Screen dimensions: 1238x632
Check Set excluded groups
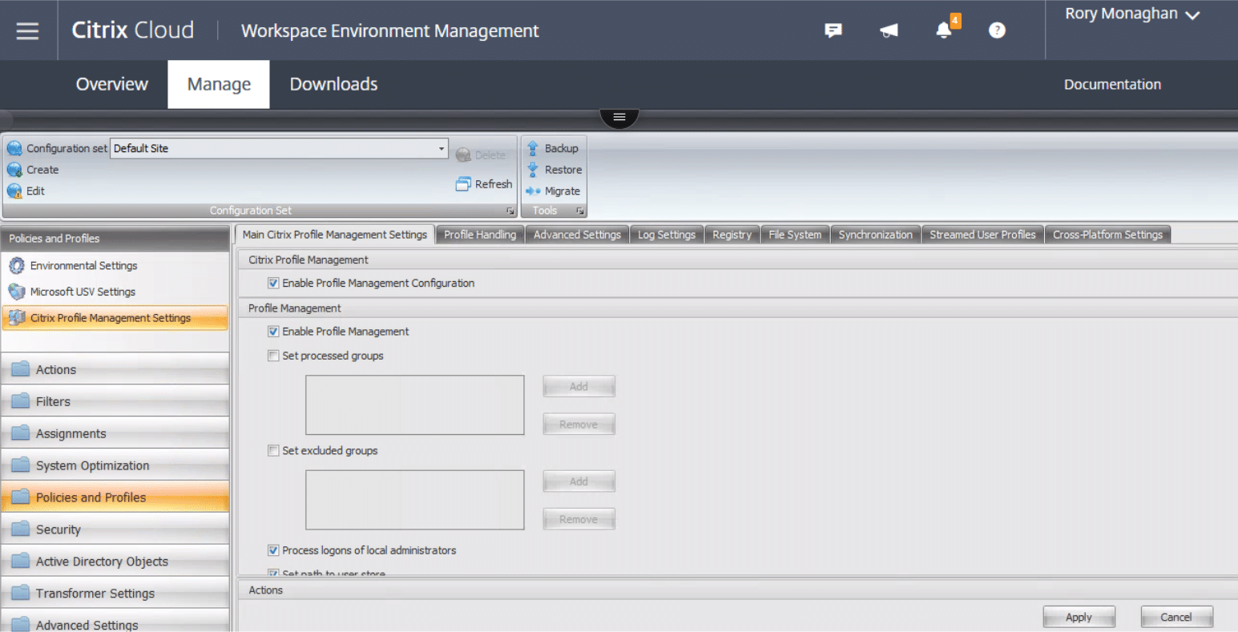click(273, 450)
